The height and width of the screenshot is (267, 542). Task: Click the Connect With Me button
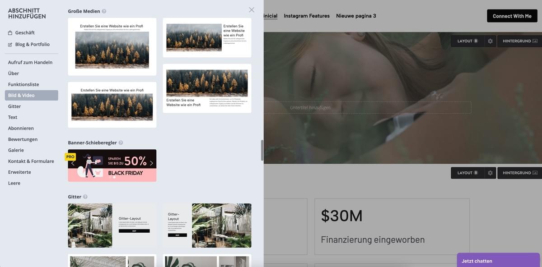(512, 16)
